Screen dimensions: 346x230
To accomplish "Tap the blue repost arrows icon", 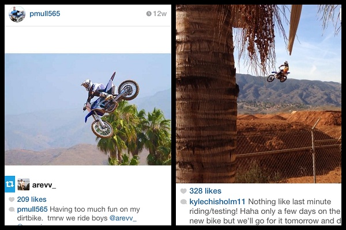I will coord(10,184).
